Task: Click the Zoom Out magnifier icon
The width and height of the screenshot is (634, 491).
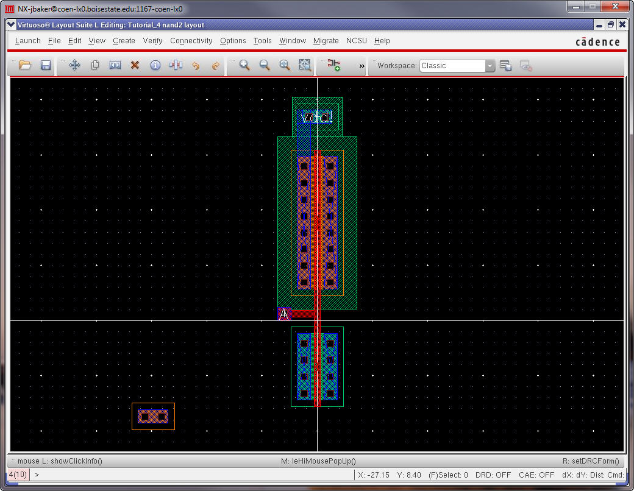Action: (x=265, y=65)
